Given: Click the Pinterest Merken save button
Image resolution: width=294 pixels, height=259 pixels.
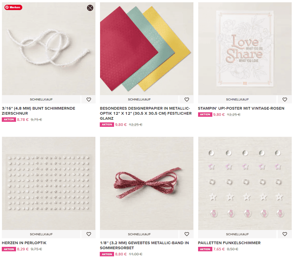Looking at the screenshot, I should tap(13, 7).
